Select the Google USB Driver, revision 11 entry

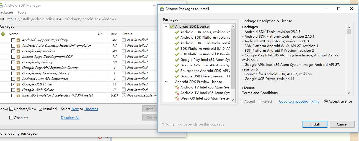pos(205,76)
